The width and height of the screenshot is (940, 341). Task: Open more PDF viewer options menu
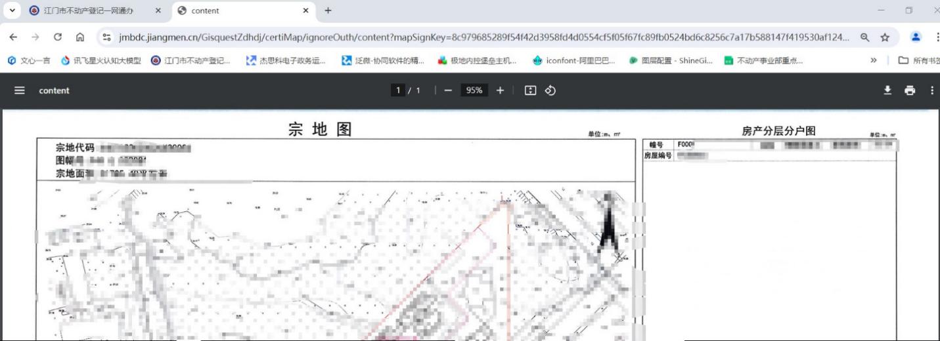tap(931, 90)
